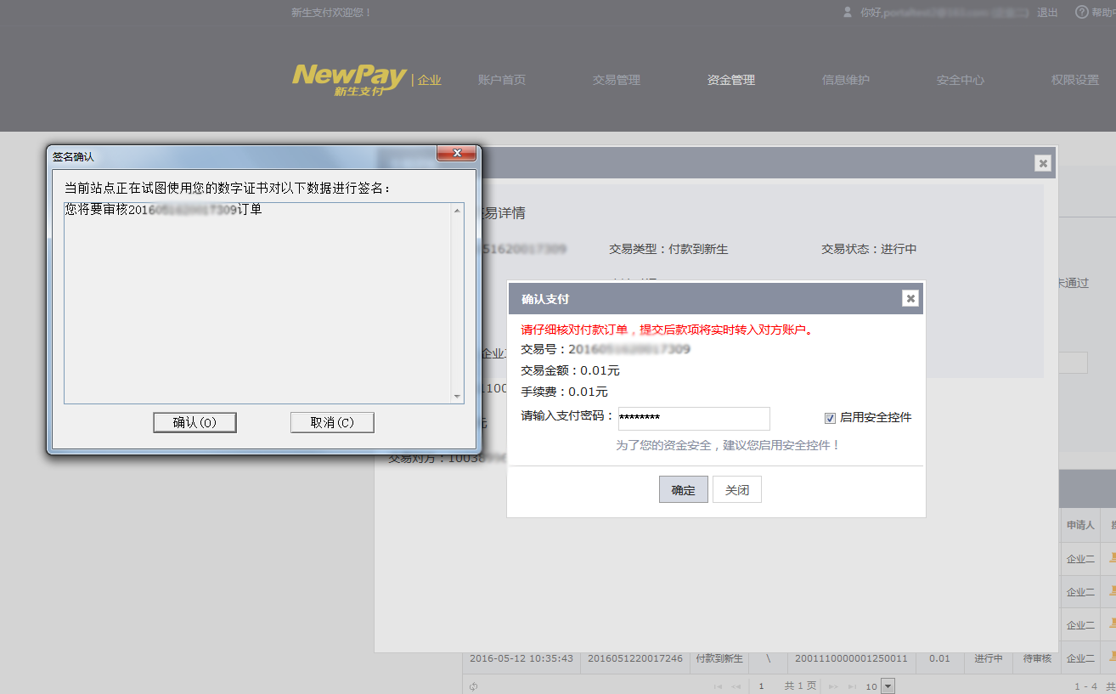Open the 权限设置 navigation tab

pos(1075,80)
